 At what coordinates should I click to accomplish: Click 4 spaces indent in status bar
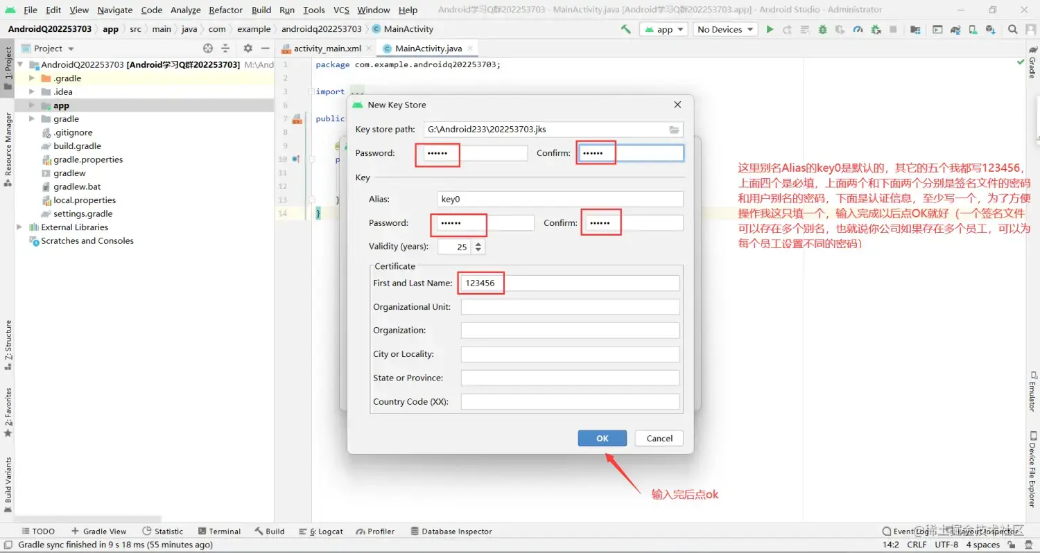[983, 545]
